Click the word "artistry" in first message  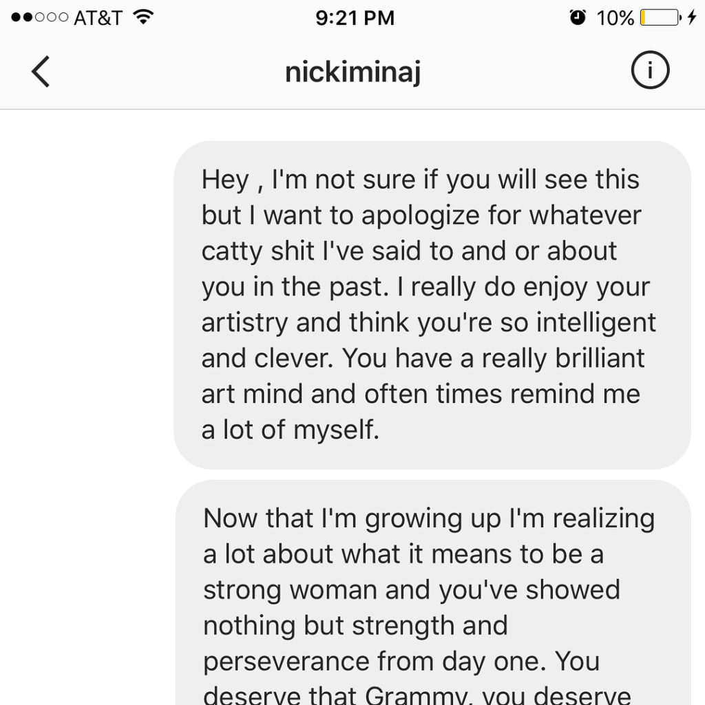(x=244, y=324)
